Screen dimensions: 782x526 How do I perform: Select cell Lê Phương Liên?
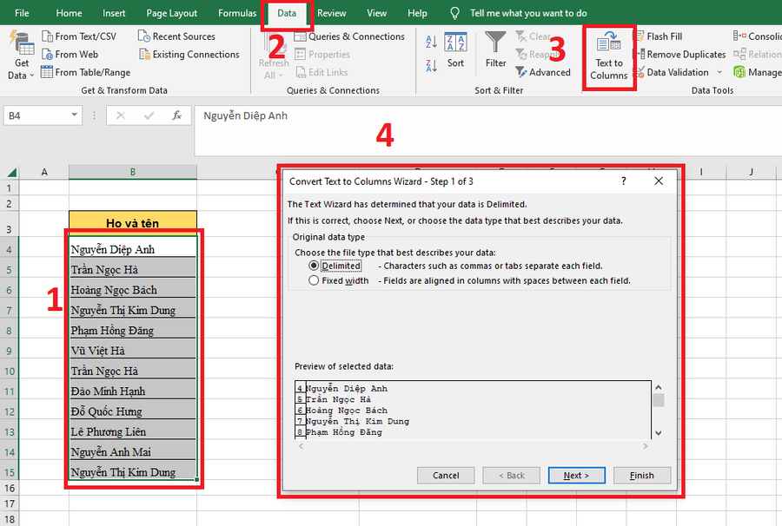[x=133, y=431]
